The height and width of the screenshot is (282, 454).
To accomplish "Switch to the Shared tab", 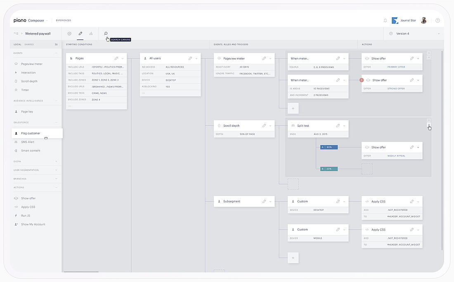I will (x=29, y=44).
